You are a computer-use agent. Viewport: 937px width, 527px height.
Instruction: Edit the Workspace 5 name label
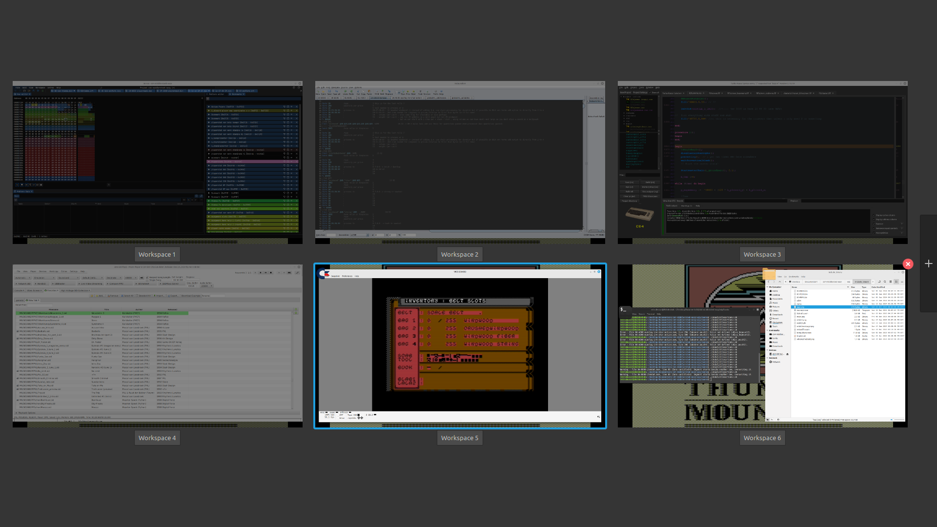460,438
